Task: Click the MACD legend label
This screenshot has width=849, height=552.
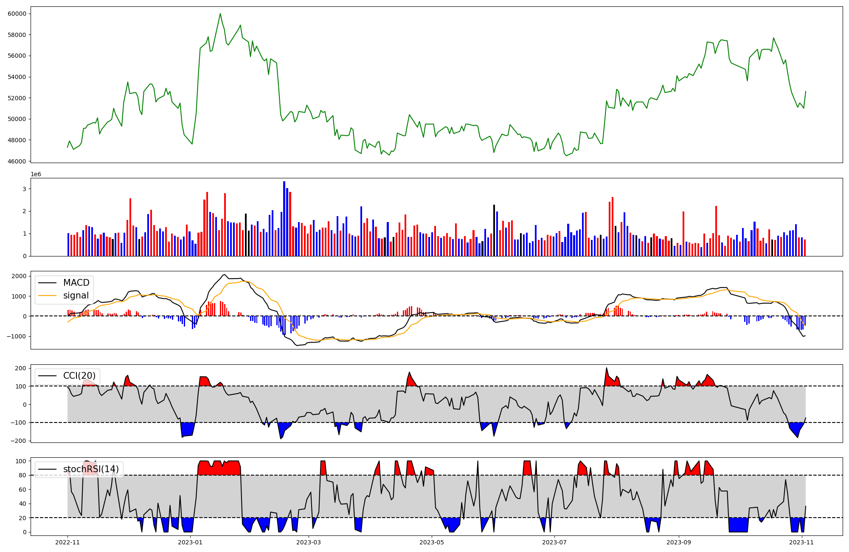Action: (76, 283)
